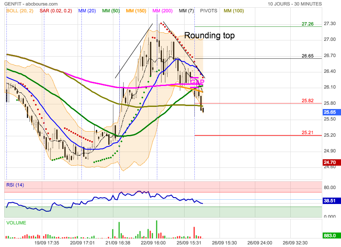The image size is (341, 247).
Task: Click the 26.70 price axis label
Action: coord(330,55)
